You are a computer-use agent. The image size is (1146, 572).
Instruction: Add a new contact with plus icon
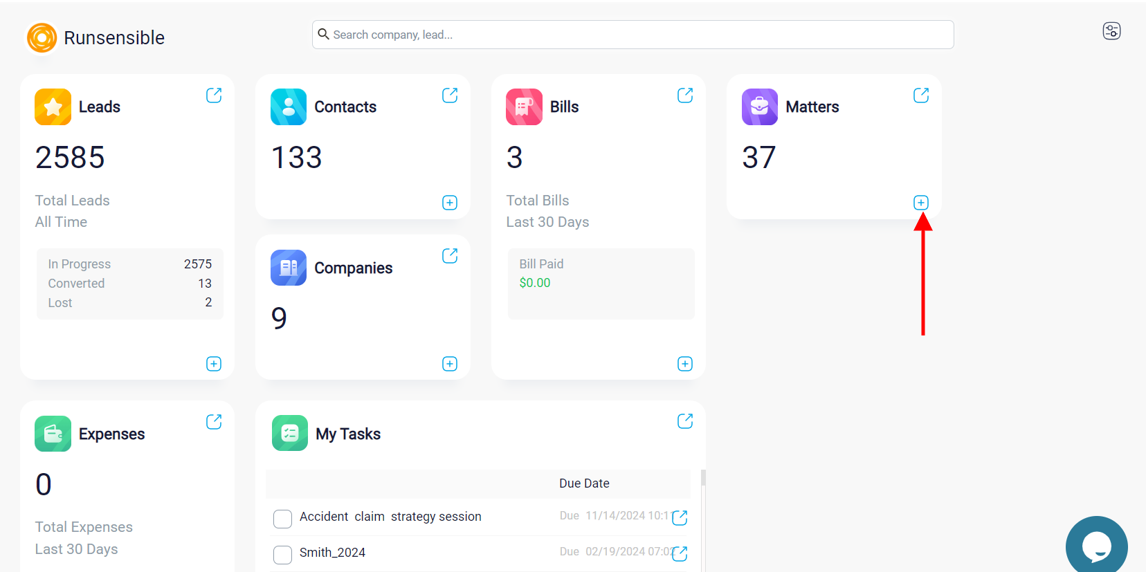[x=450, y=203]
